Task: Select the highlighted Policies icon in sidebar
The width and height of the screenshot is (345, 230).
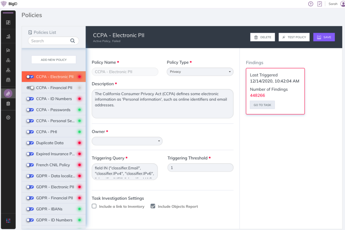Action: [x=8, y=93]
